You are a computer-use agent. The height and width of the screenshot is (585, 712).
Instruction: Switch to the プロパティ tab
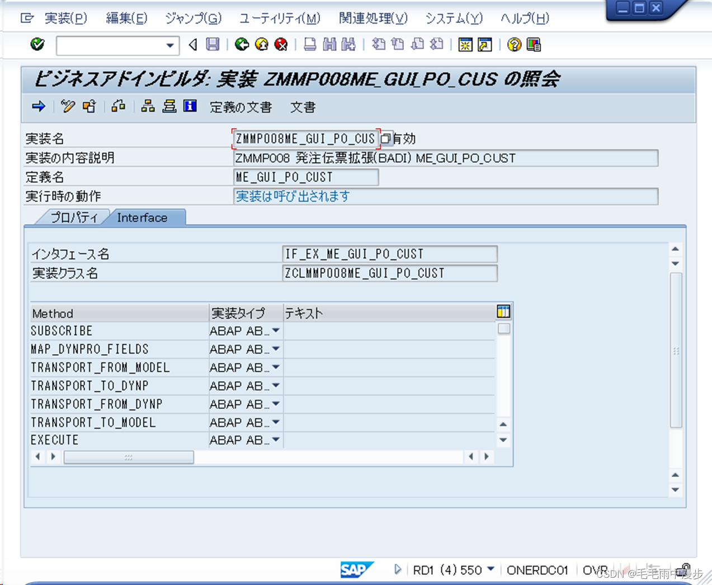(74, 218)
